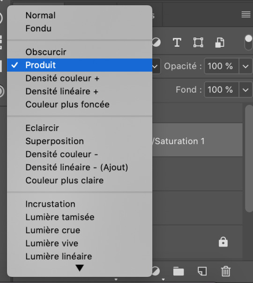
Task: Click the Opacité percentage input field
Action: click(x=222, y=66)
